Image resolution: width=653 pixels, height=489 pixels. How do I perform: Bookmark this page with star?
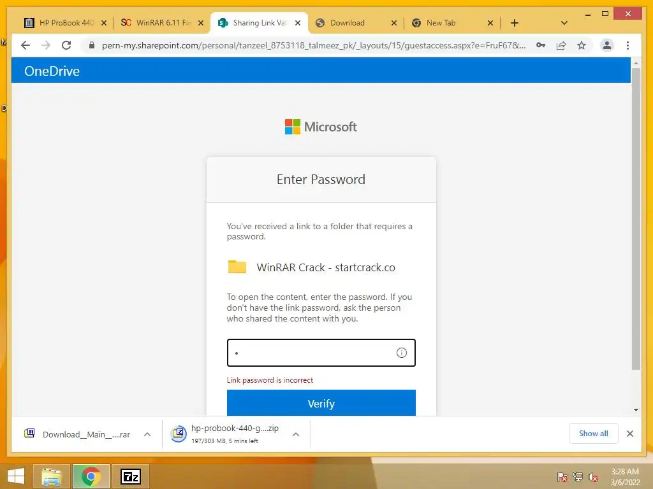pos(582,45)
